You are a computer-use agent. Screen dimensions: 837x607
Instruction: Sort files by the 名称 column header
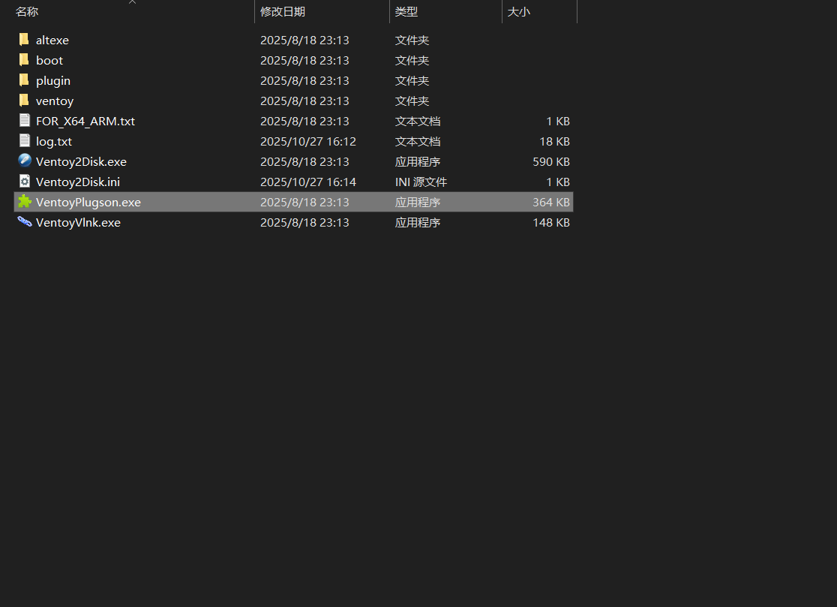click(x=27, y=12)
